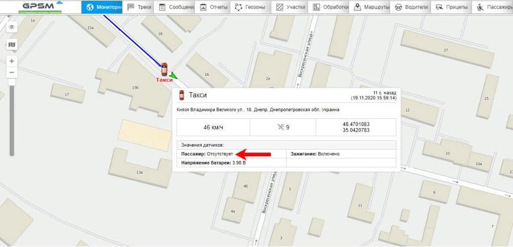The height and width of the screenshot is (247, 513).
Task: Go to the Маршруты tab
Action: tap(370, 7)
